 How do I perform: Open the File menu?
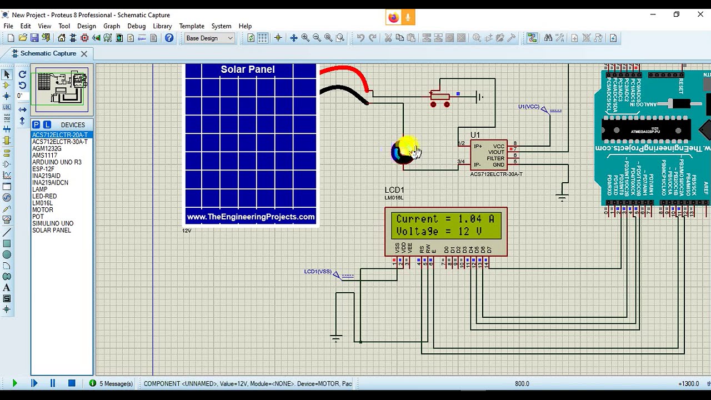pos(8,26)
